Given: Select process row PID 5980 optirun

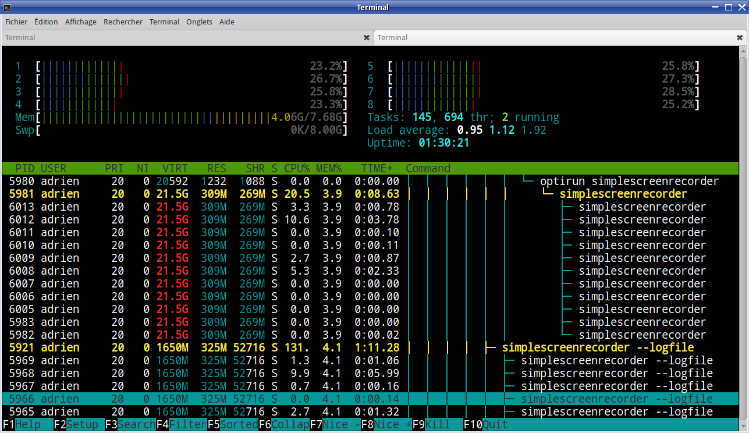Looking at the screenshot, I should [x=371, y=181].
